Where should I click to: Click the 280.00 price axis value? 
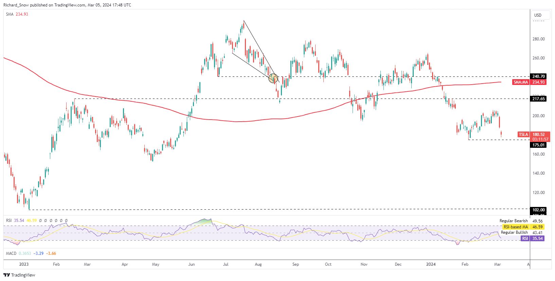[538, 39]
